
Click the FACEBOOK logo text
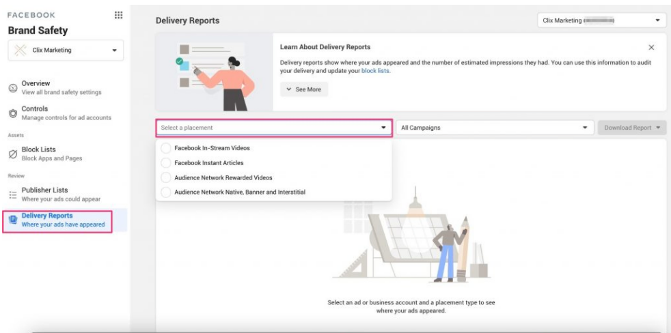coord(31,15)
